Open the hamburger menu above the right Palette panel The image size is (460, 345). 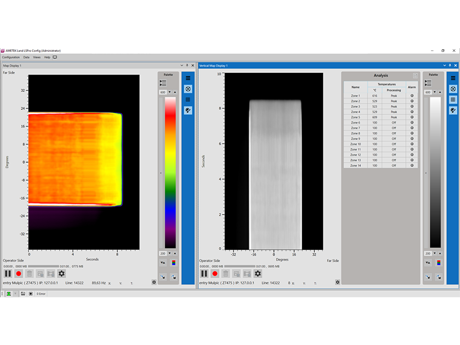pyautogui.click(x=452, y=78)
